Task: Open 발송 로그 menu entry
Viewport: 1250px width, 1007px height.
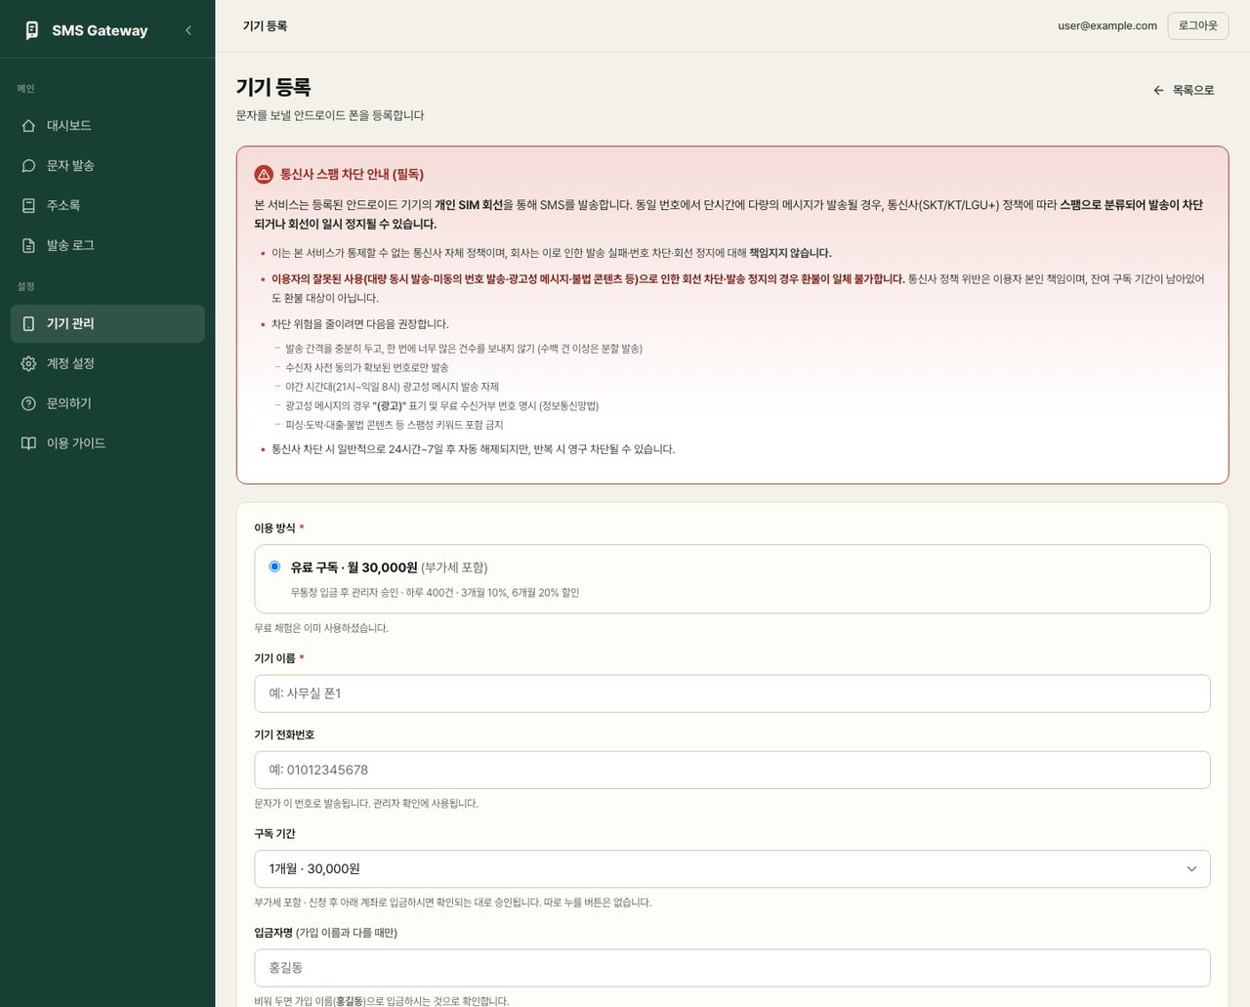Action: pos(107,246)
